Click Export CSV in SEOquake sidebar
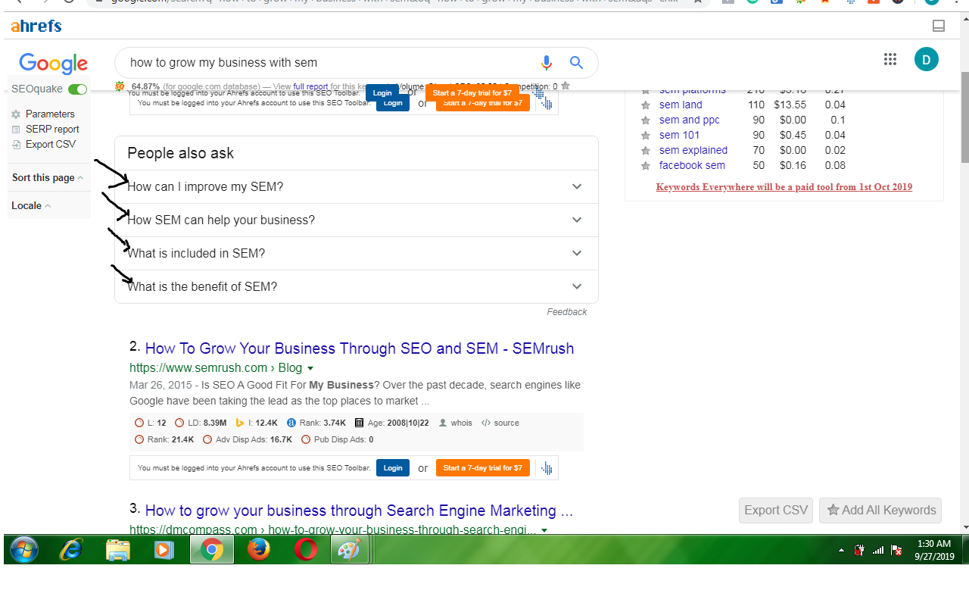Image resolution: width=969 pixels, height=606 pixels. click(51, 145)
